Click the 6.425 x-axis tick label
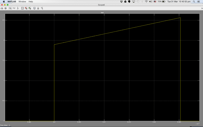Screen dimensions: 203x127 179,122
